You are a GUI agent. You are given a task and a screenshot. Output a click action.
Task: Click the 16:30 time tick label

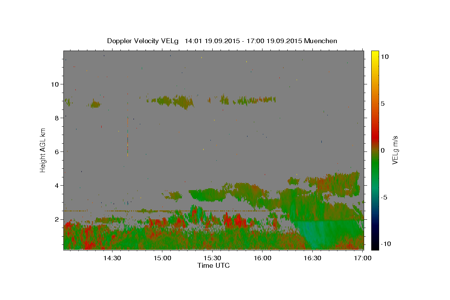(x=312, y=258)
